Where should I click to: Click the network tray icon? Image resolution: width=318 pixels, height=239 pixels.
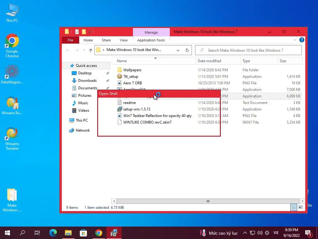point(252,233)
